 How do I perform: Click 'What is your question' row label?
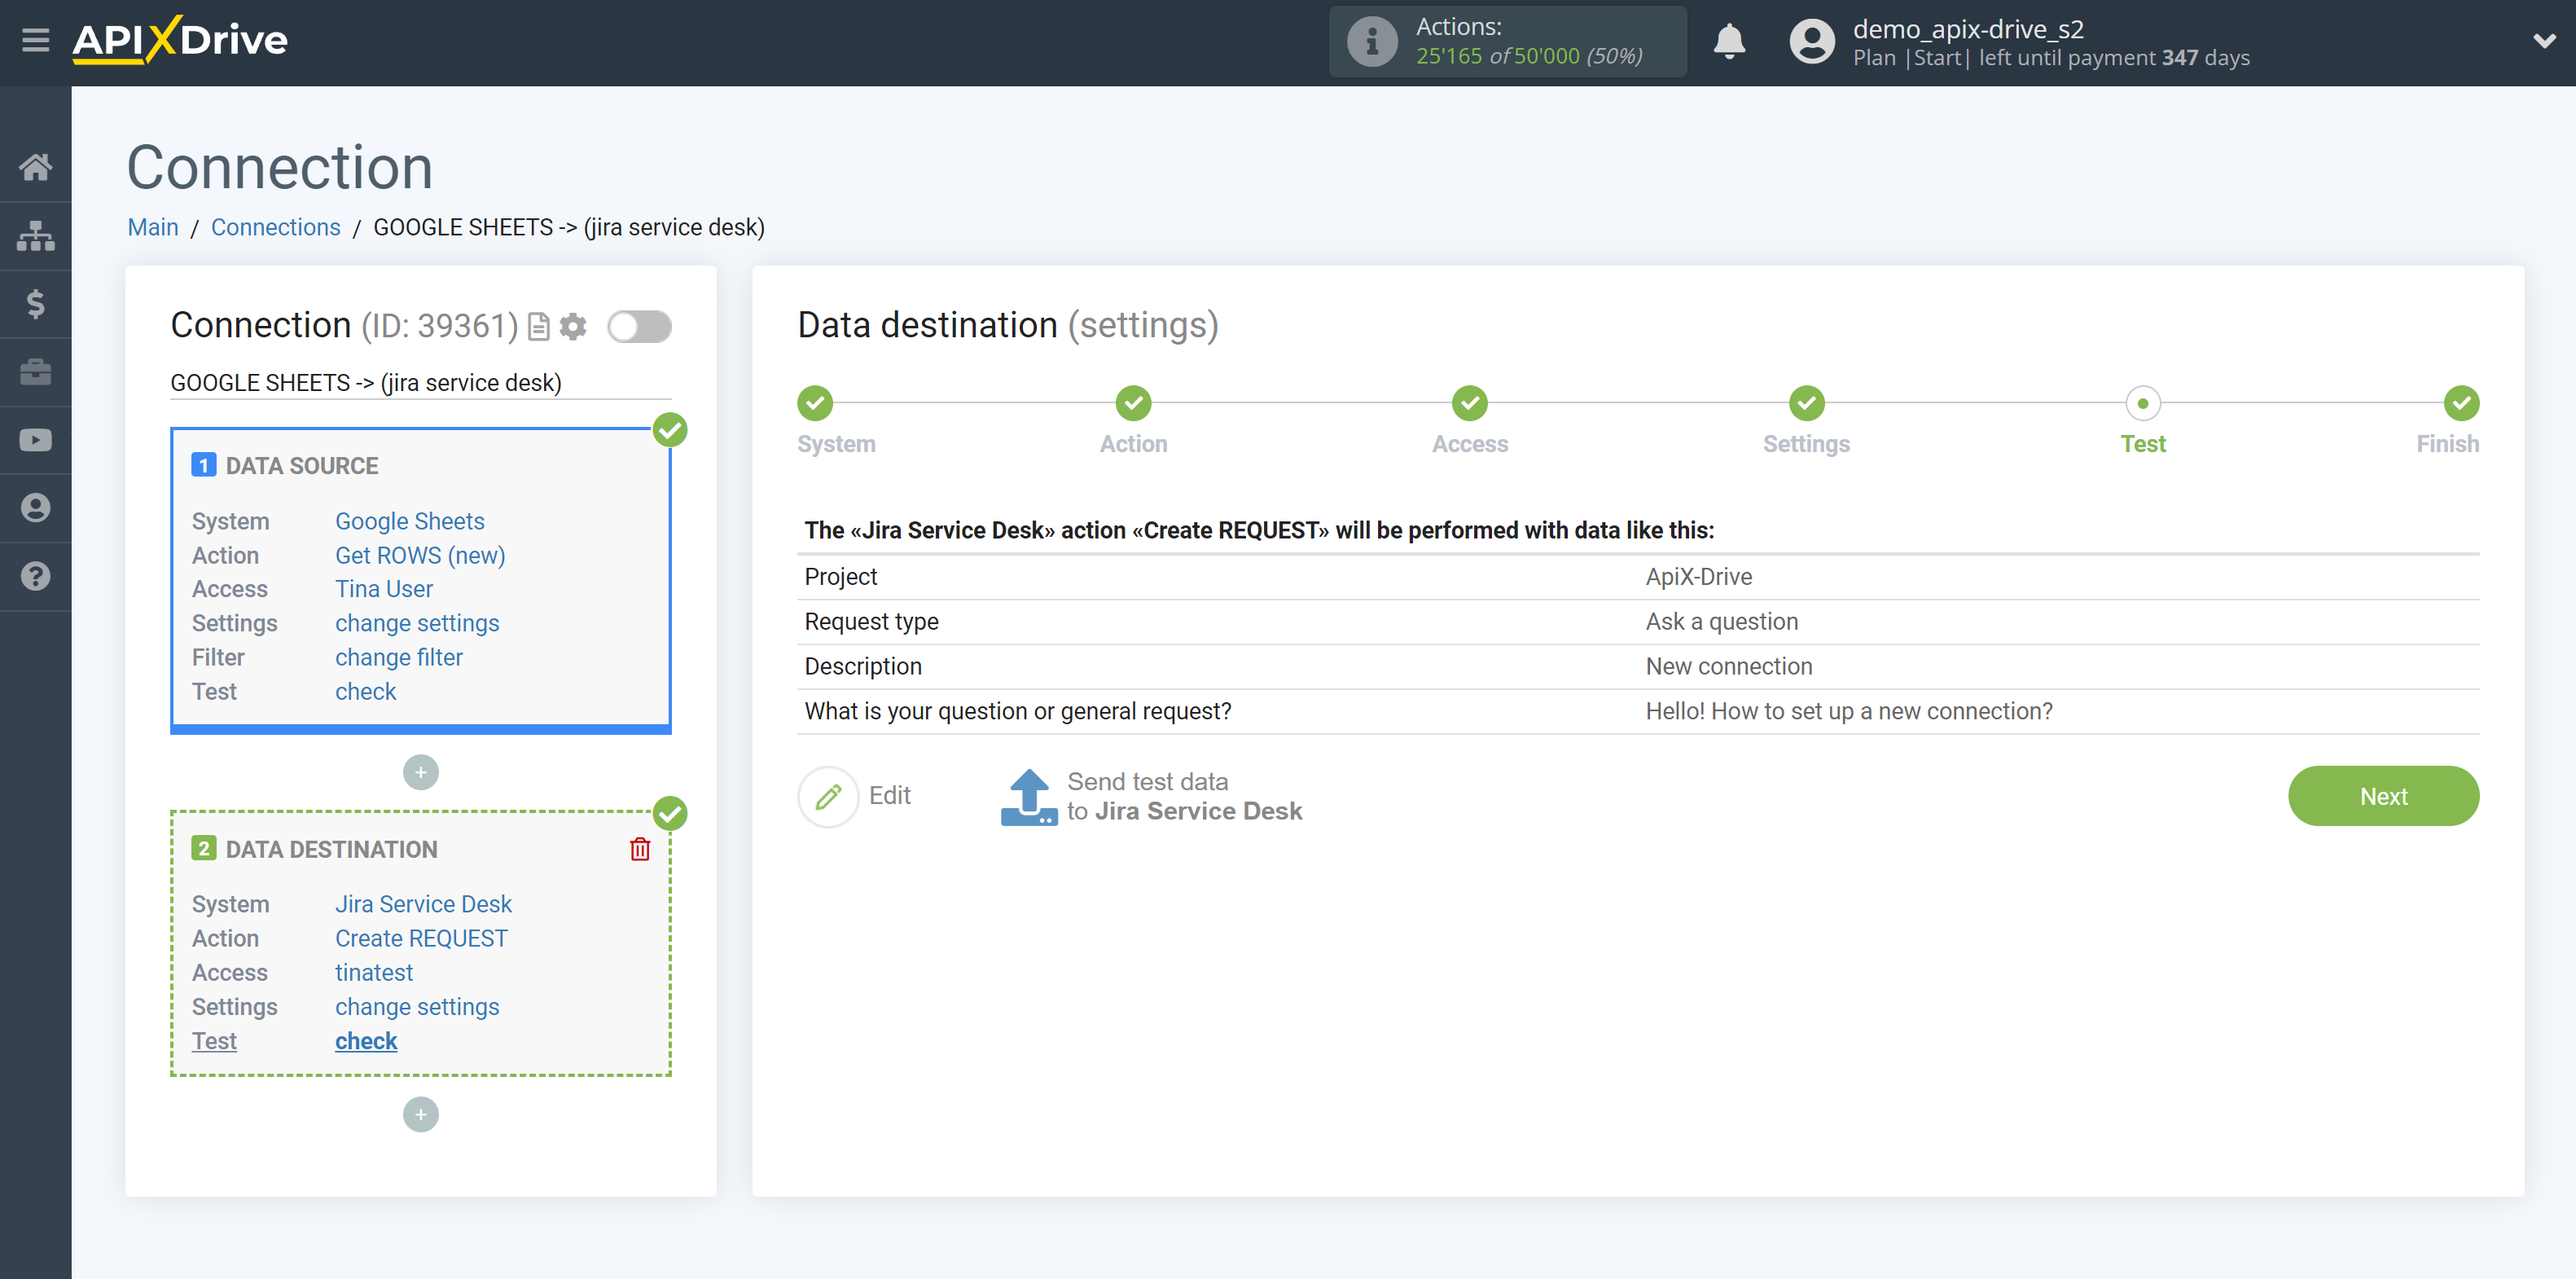(x=1018, y=712)
